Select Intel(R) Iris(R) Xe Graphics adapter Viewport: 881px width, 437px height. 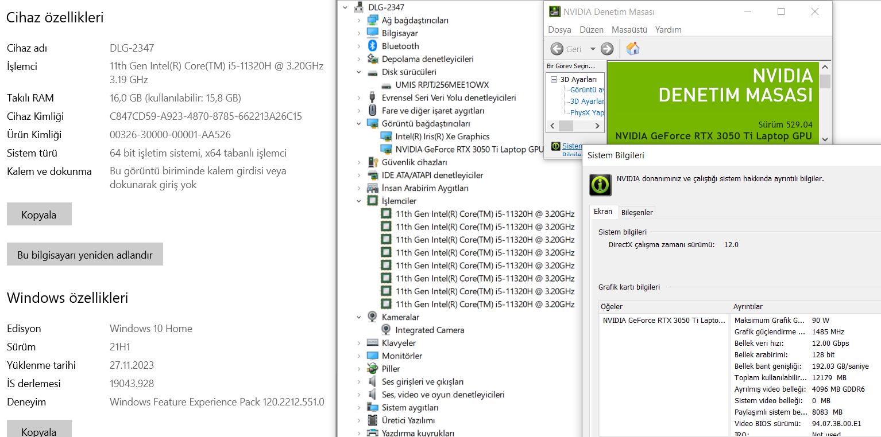442,136
